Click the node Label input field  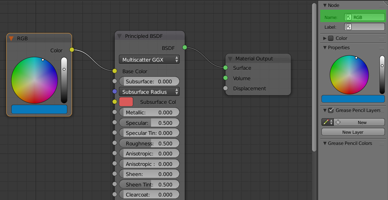364,27
